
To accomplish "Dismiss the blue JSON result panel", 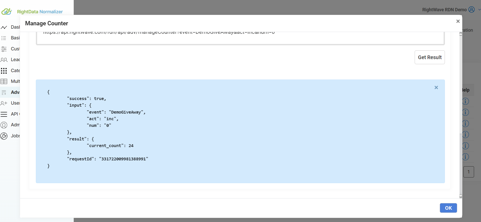I will [436, 87].
